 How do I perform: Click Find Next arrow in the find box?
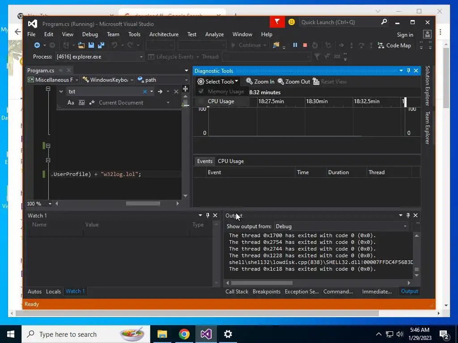click(160, 92)
